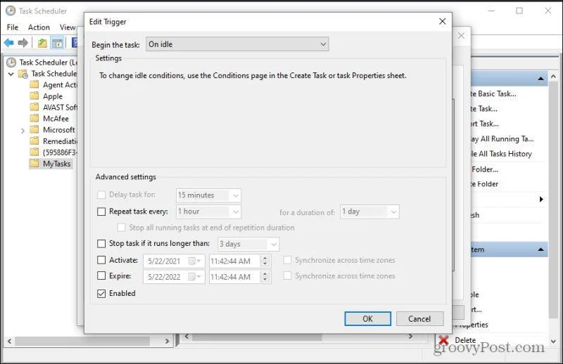Click the Delete action link
Viewport: 563px width, 364px height.
coord(465,340)
